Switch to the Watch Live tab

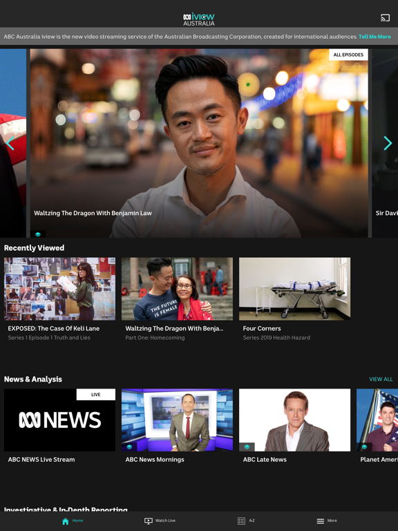pyautogui.click(x=165, y=521)
